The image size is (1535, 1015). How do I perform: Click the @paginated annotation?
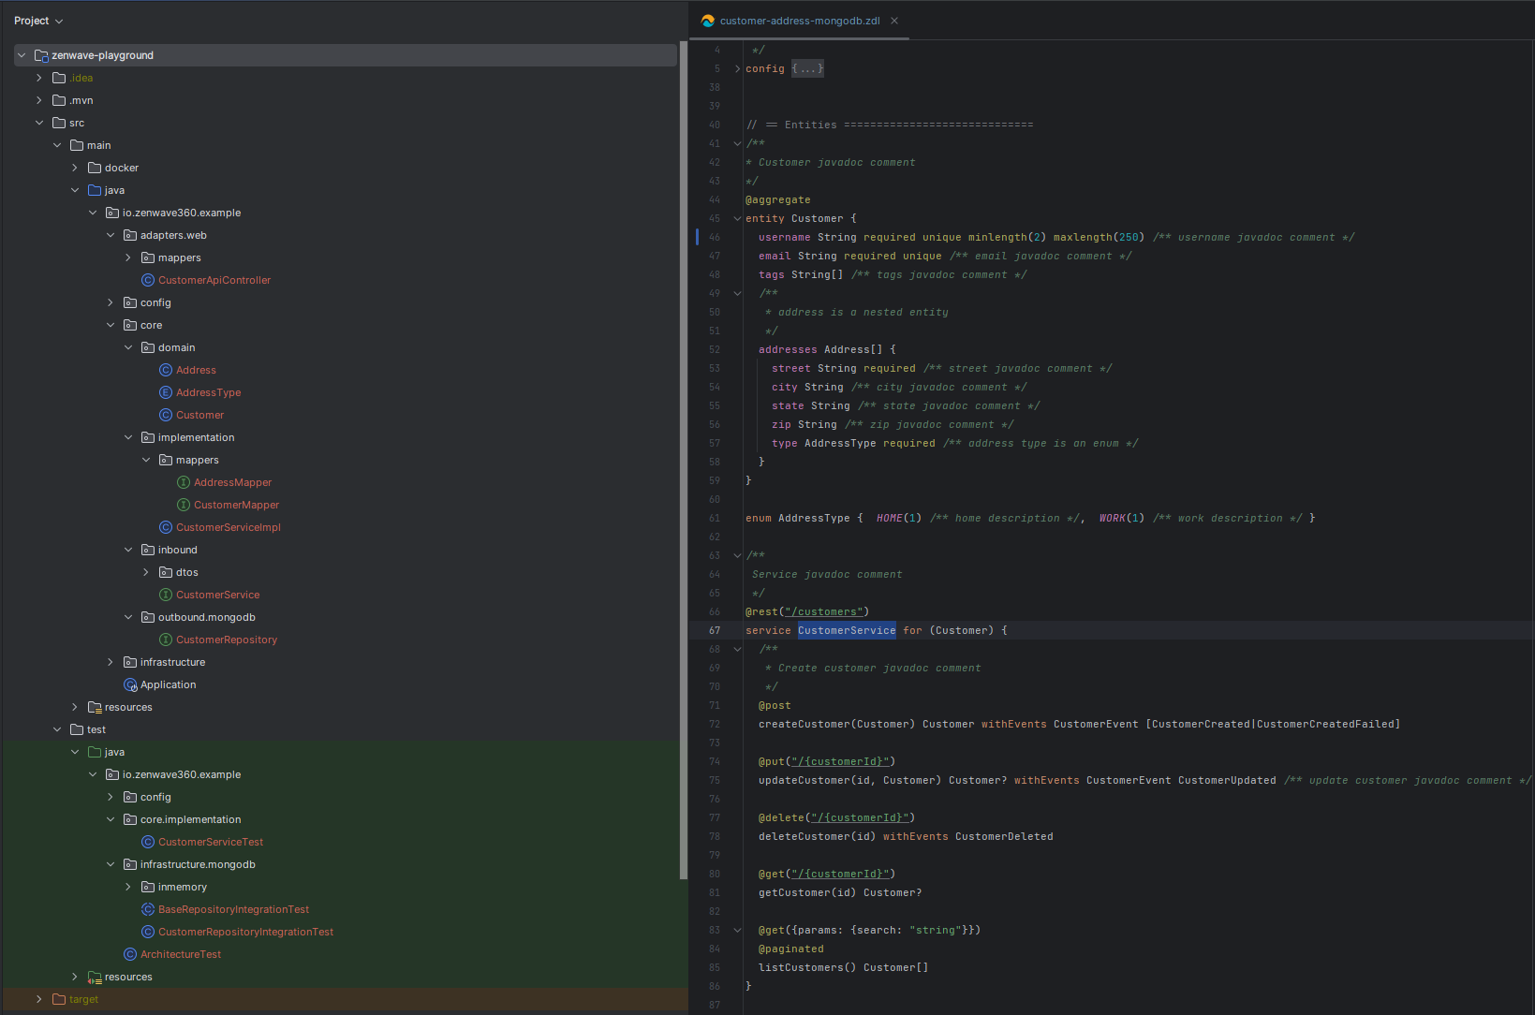point(791,949)
